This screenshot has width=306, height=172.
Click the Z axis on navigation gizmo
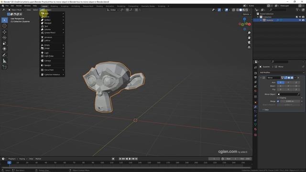pos(244,19)
